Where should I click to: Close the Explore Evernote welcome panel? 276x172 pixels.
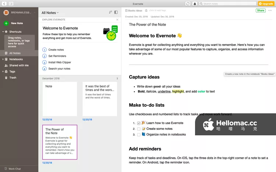click(x=117, y=19)
